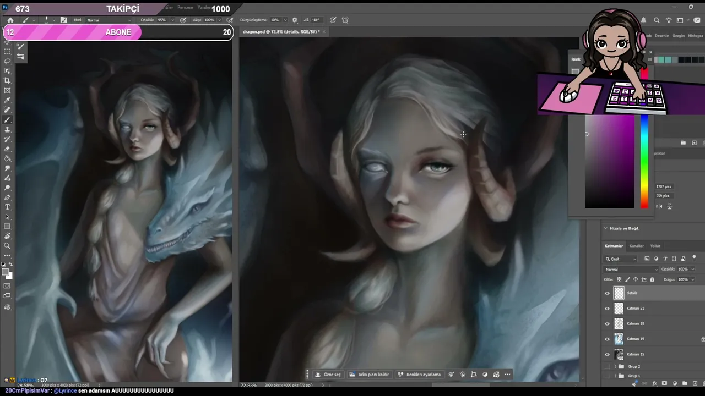Select the Lasso tool

click(7, 61)
